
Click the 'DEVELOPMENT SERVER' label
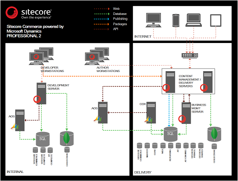point(58,87)
